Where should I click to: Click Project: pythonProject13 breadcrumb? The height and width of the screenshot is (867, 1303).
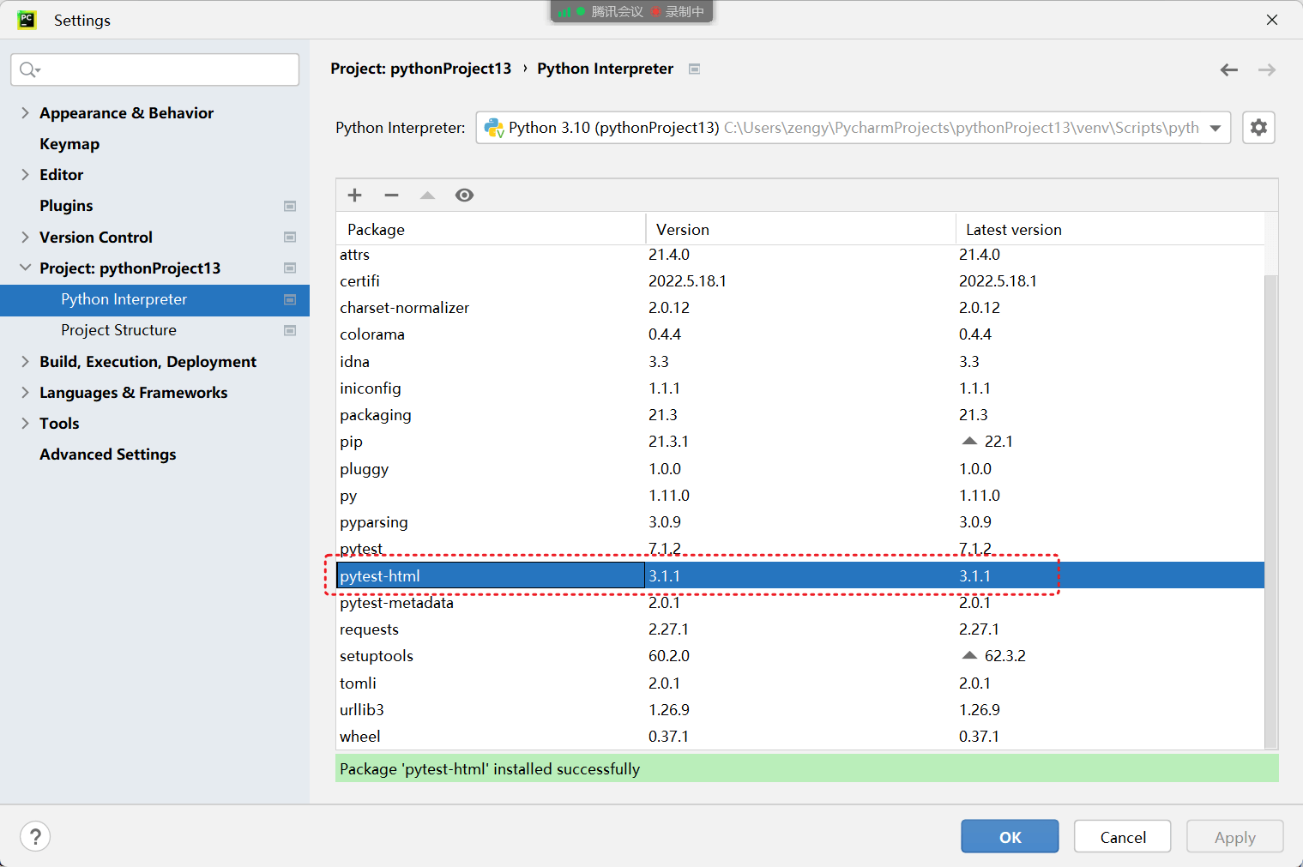point(420,69)
